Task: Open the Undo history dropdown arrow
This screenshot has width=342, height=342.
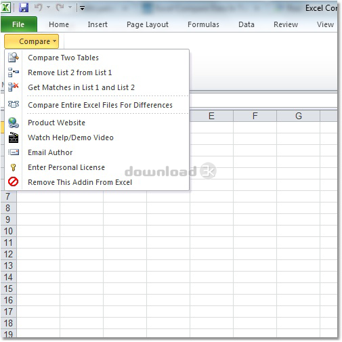Action: pyautogui.click(x=48, y=7)
